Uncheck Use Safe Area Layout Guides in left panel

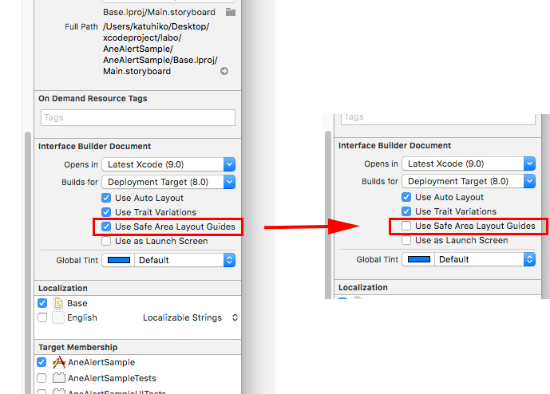point(106,227)
